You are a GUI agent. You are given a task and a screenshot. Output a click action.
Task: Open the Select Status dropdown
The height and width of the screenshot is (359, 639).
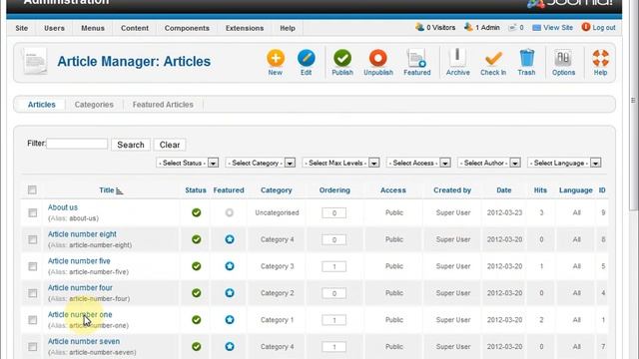[188, 163]
